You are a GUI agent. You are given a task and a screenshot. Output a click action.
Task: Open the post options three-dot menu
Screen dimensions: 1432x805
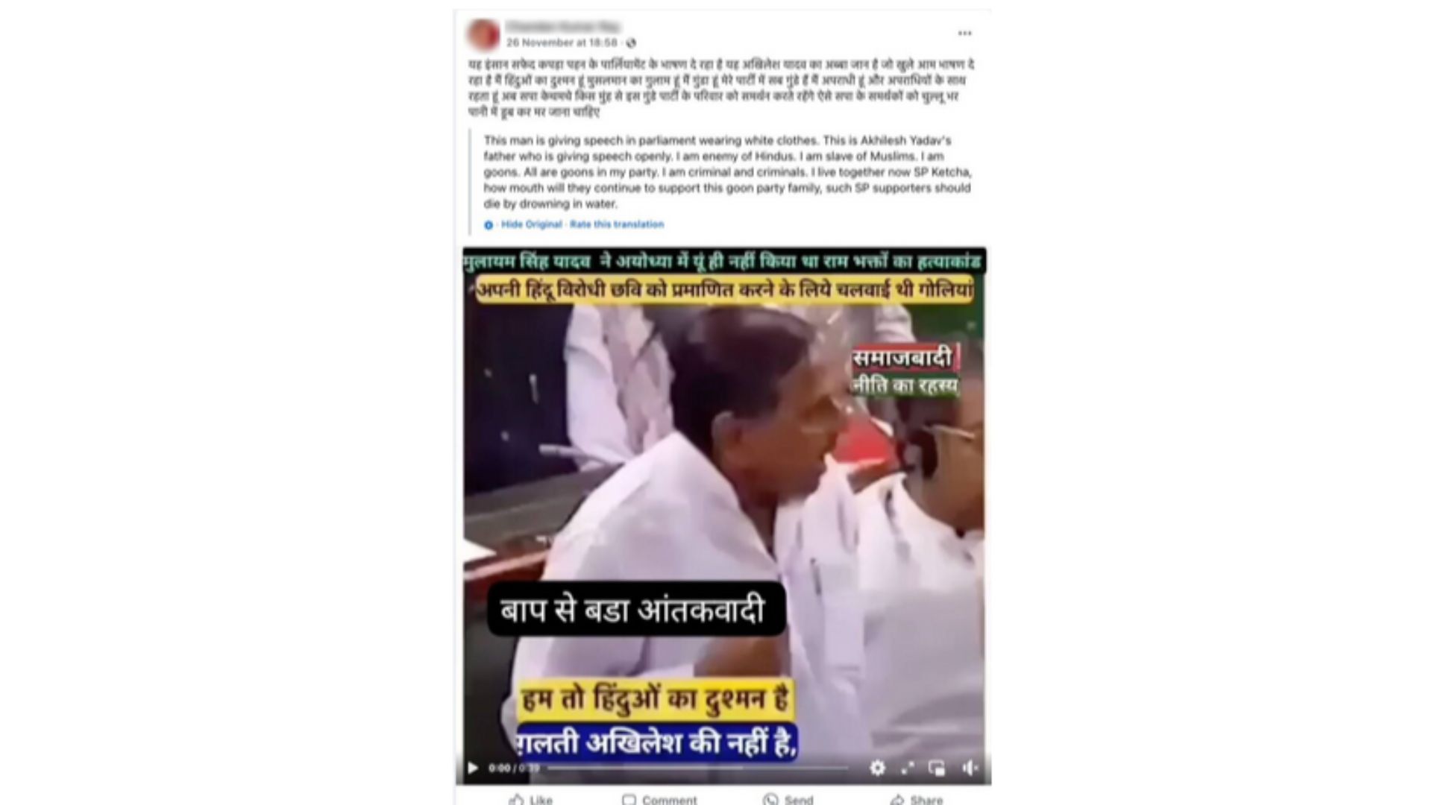pos(964,34)
